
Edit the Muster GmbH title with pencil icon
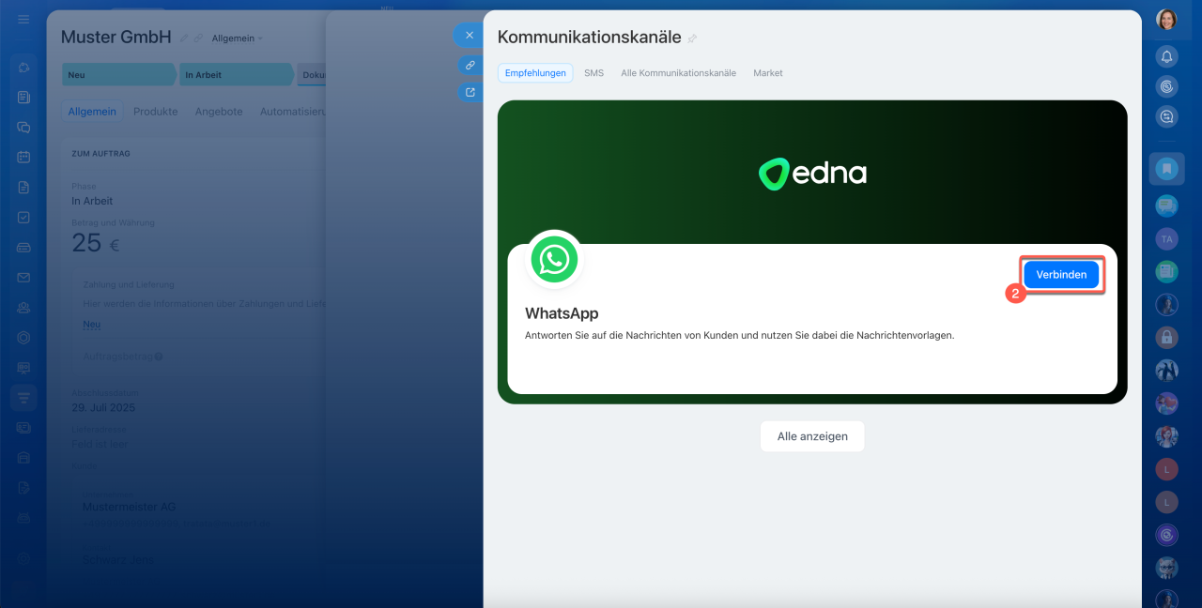pyautogui.click(x=184, y=38)
